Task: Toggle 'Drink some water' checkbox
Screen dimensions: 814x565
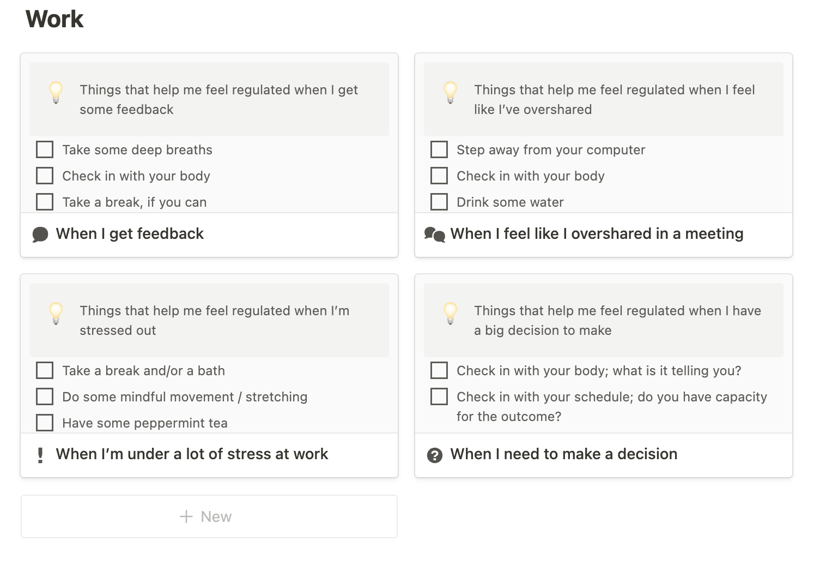Action: click(439, 202)
